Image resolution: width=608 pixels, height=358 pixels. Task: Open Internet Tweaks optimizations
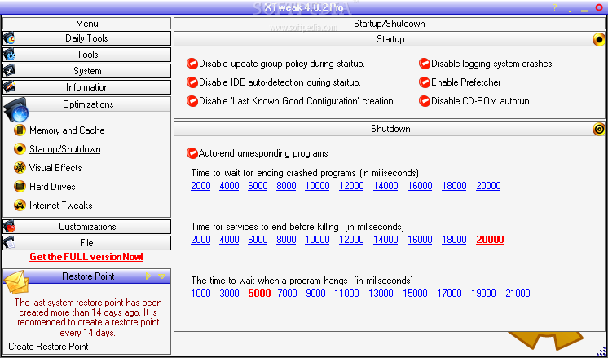point(61,206)
